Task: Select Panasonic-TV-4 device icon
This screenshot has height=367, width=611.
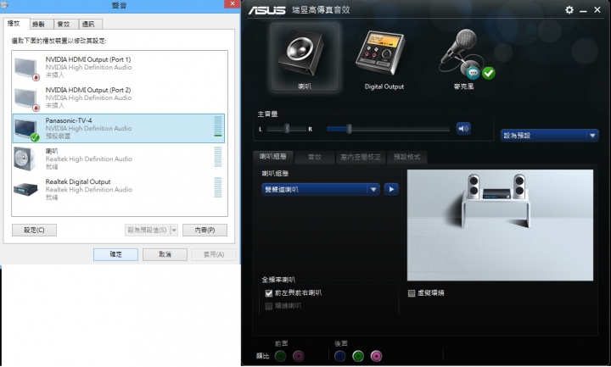Action: point(27,130)
